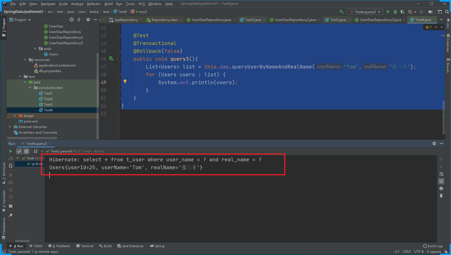
Task: Hide the Run panel with minus icon
Action: (441, 143)
